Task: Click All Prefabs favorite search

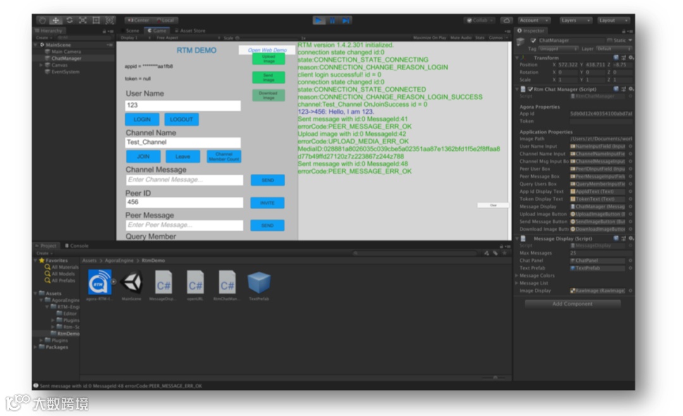Action: [59, 280]
